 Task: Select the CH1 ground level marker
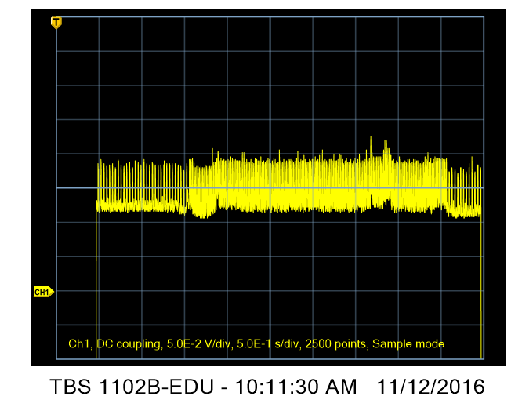[x=44, y=292]
